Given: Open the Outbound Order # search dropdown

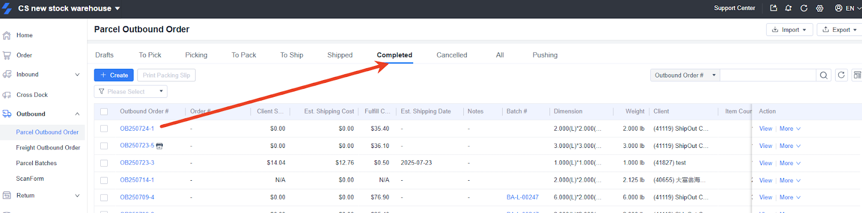Looking at the screenshot, I should [x=685, y=75].
